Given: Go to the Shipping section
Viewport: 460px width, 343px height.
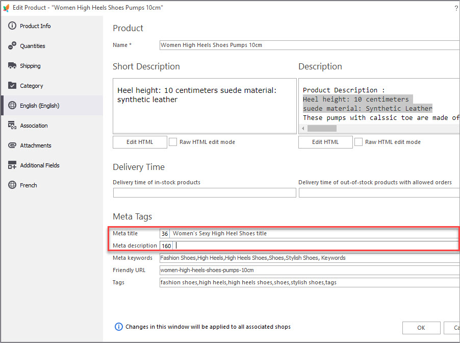Looking at the screenshot, I should tap(52, 66).
